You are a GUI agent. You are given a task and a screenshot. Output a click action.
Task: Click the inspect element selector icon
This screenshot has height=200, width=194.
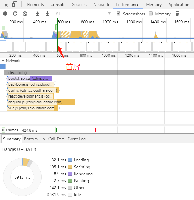coord(5,5)
